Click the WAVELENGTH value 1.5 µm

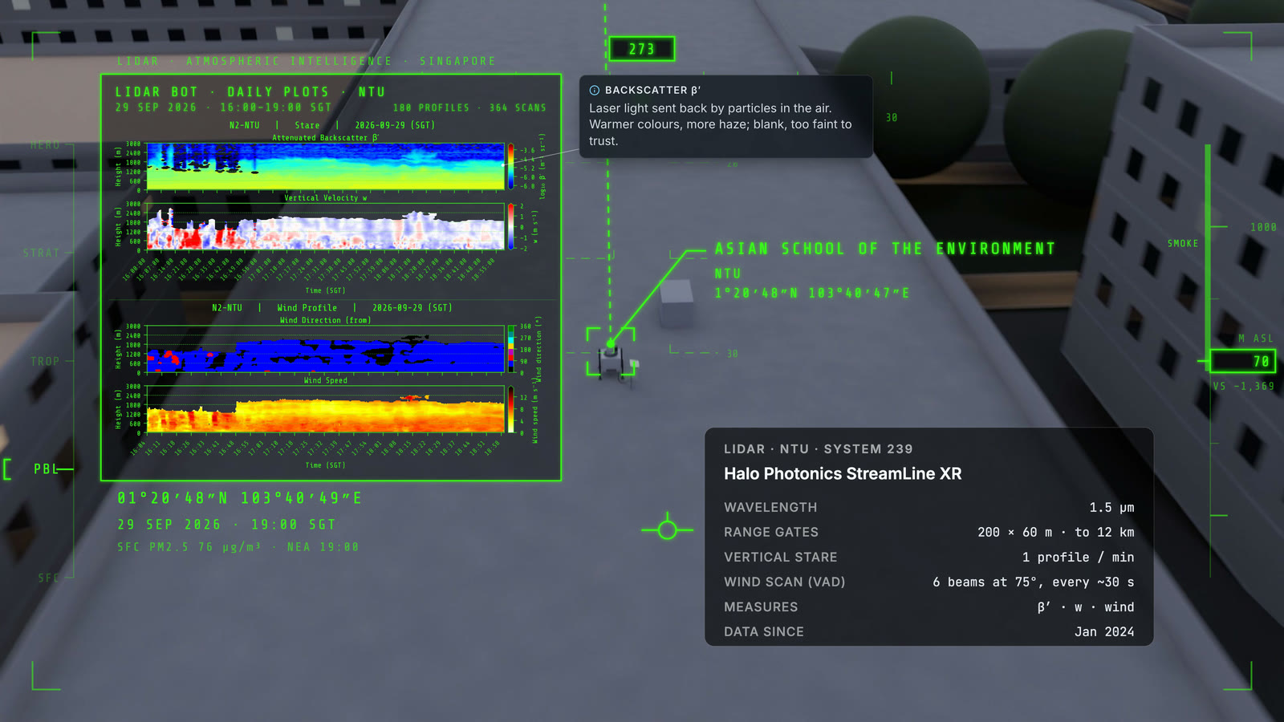tap(1111, 507)
